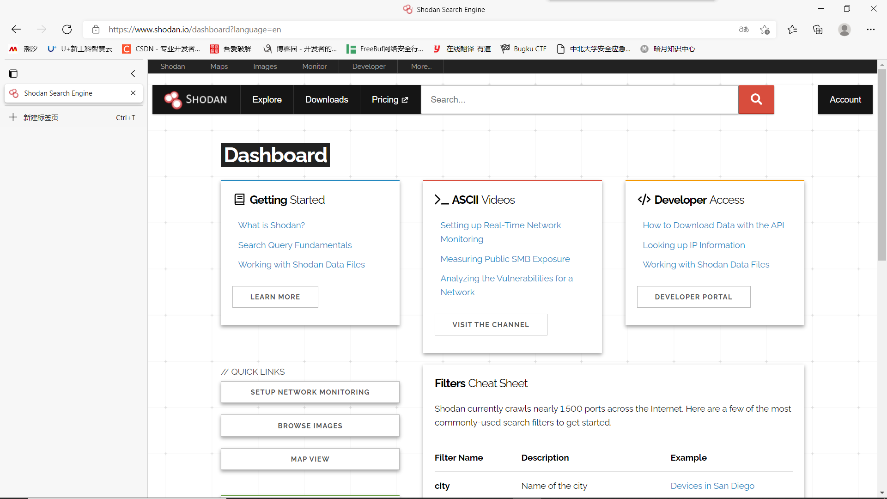Open How to Download Data with the API
Viewport: 887px width, 499px height.
713,225
